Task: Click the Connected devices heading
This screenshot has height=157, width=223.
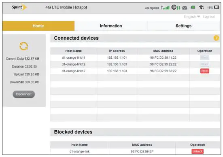Action: (76, 38)
